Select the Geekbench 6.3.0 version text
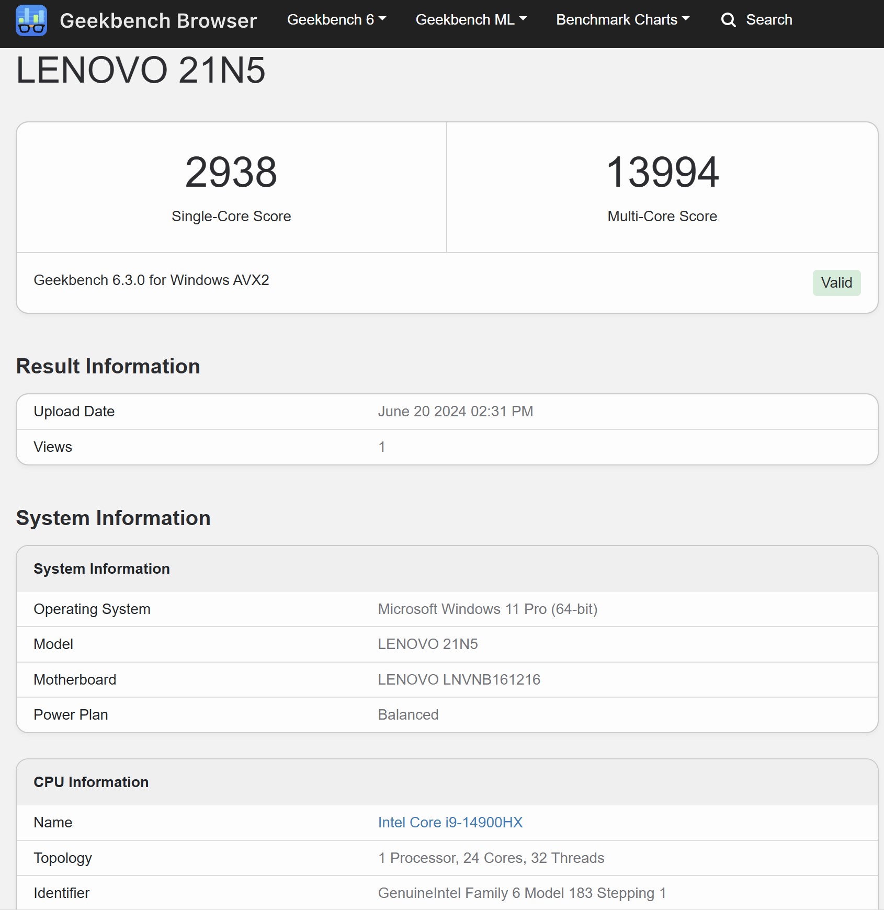884x910 pixels. click(x=151, y=280)
